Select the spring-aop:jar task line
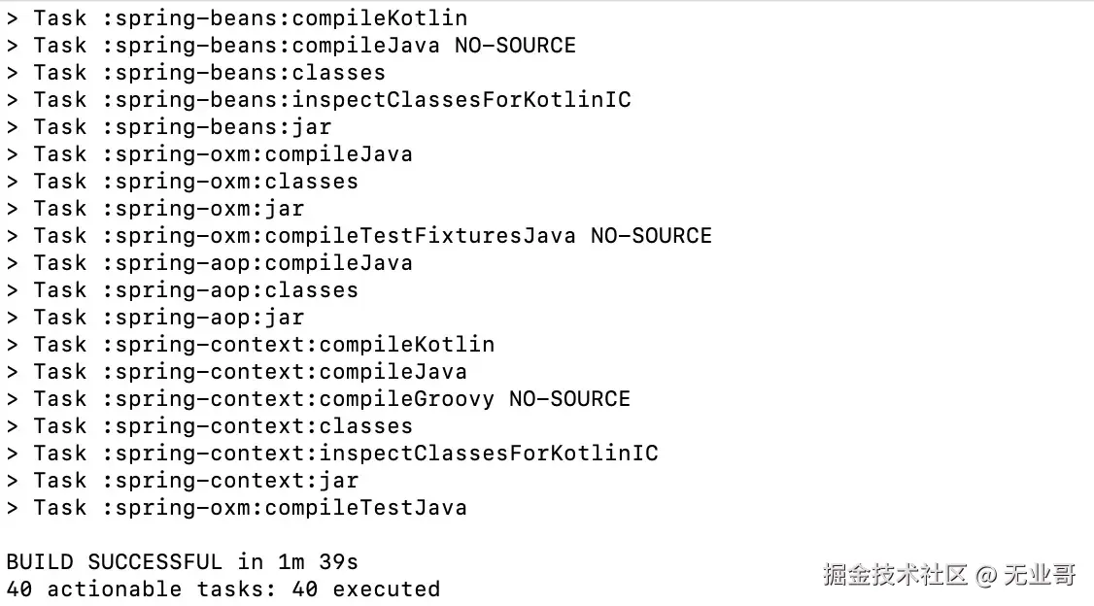 pyautogui.click(x=154, y=318)
